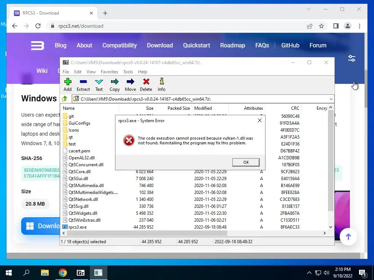Image resolution: width=374 pixels, height=280 pixels.
Task: Click the browser address bar URL
Action: point(81,26)
